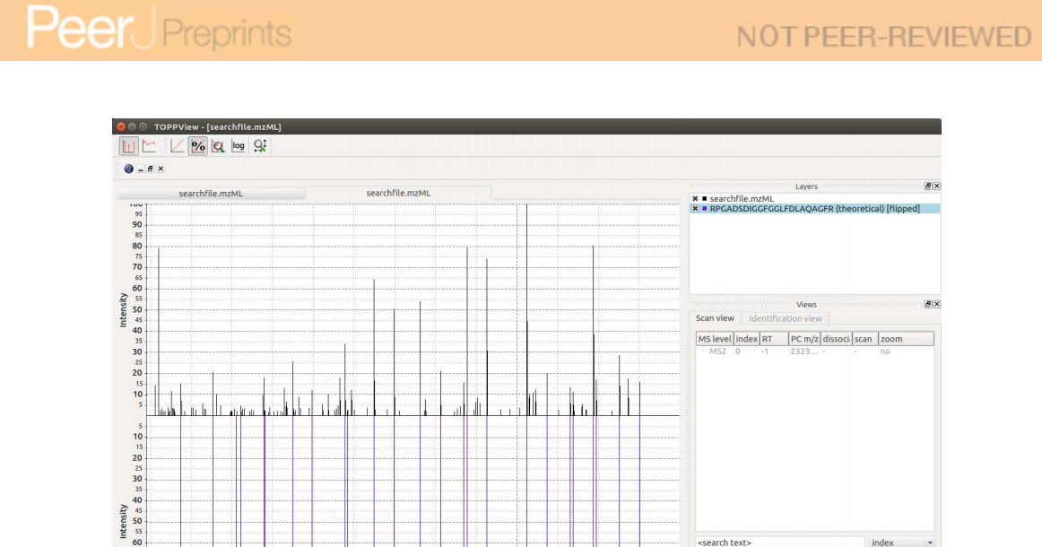This screenshot has height=547, width=1042.
Task: Minimize the inner spectrum subwindow
Action: tap(140, 169)
